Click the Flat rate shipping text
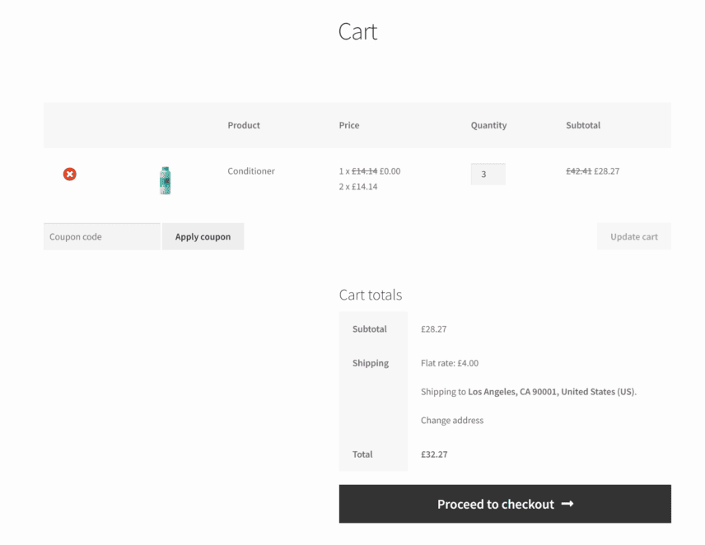Screen dimensions: 705x545 450,362
